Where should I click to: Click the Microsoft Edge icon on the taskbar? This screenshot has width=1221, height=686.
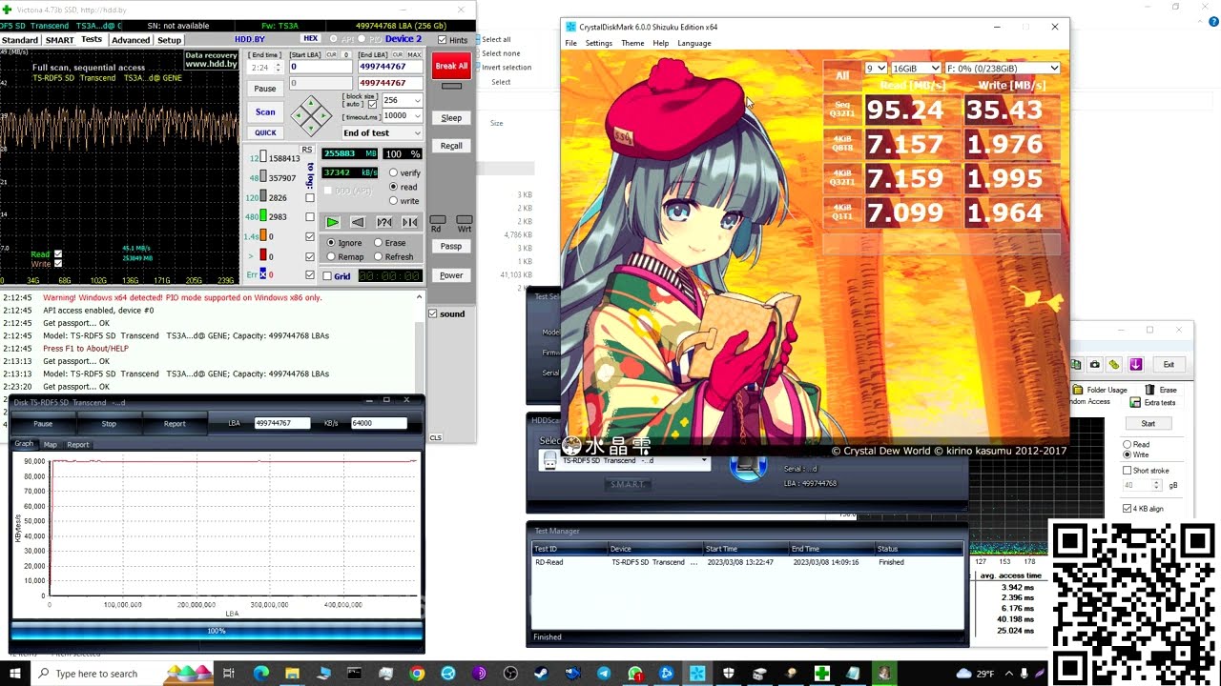click(x=260, y=674)
